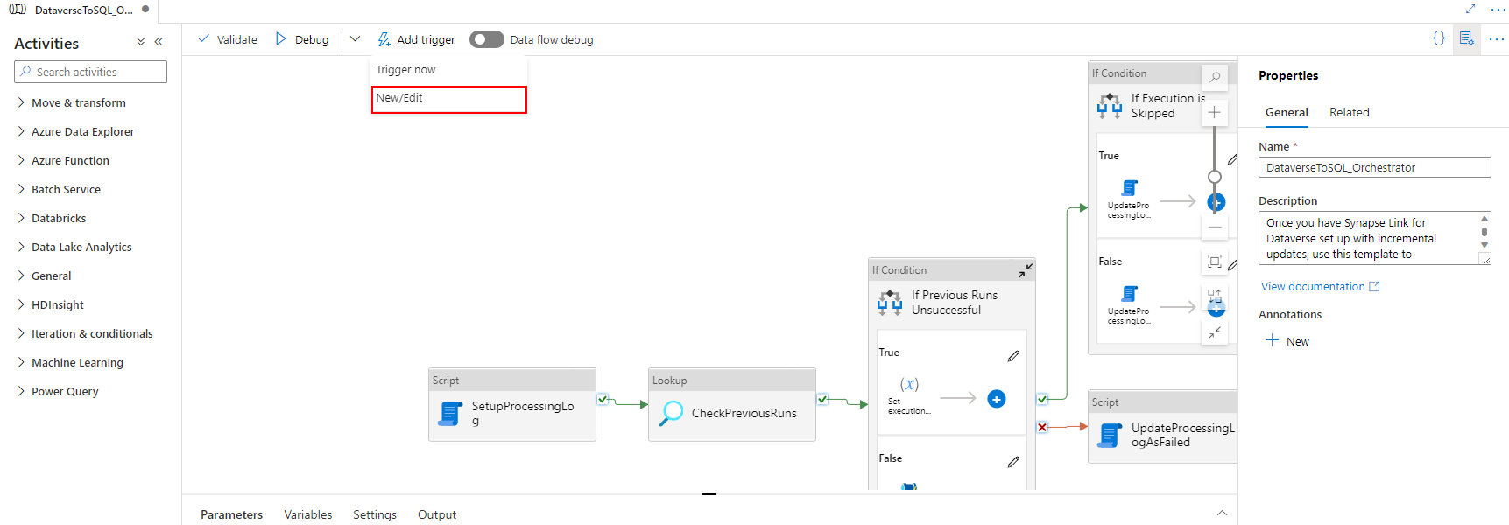1509x525 pixels.
Task: Add activity in Previous Runs True branch
Action: coord(997,399)
